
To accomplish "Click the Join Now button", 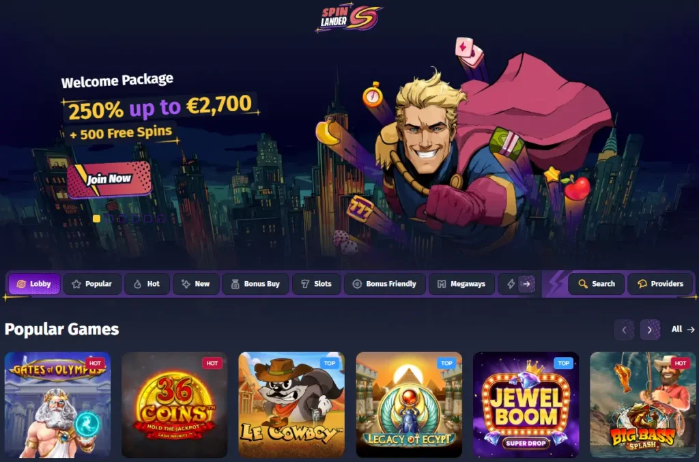I will point(109,179).
